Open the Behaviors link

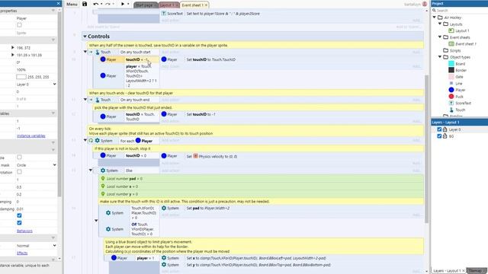pos(24,231)
